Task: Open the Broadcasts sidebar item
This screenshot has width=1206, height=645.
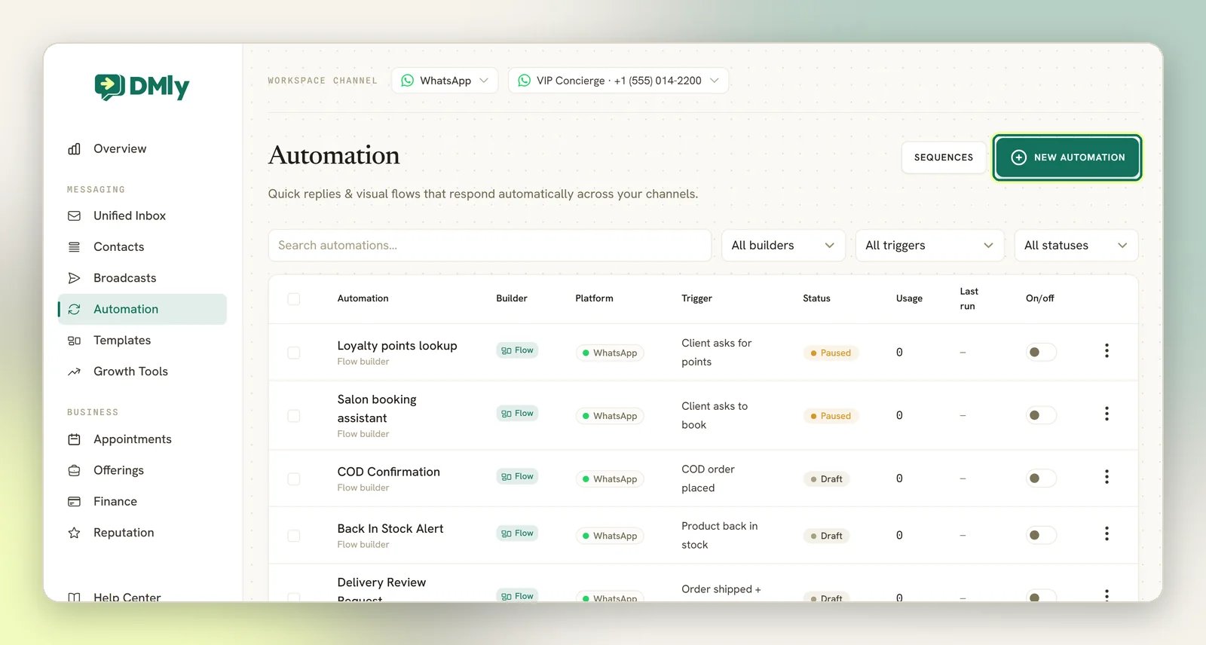Action: (x=142, y=278)
